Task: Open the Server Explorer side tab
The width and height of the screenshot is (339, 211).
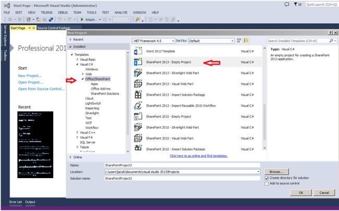Action: click(x=5, y=35)
